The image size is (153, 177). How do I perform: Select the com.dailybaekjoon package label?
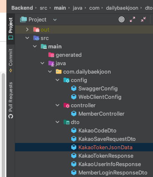click(x=87, y=72)
